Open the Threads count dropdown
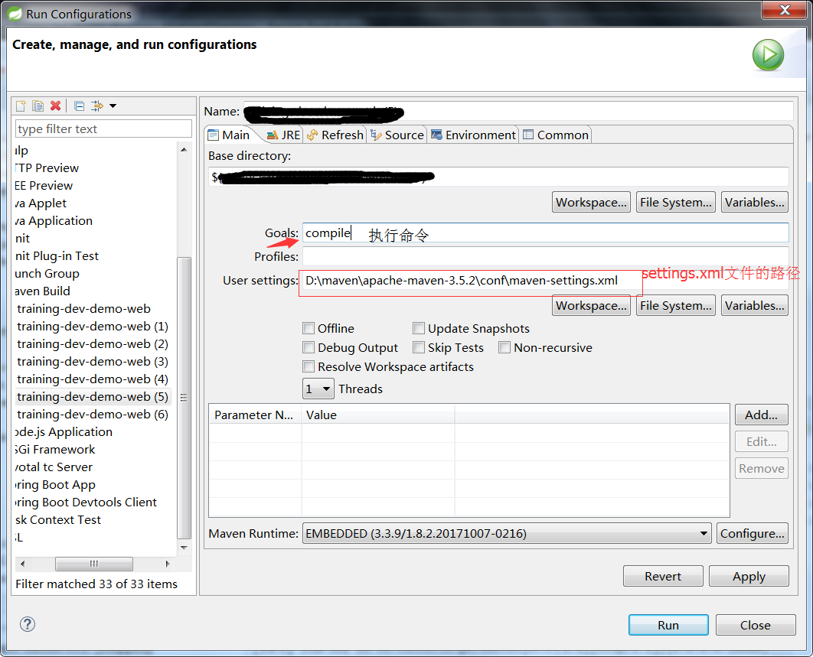The image size is (813, 657). [x=318, y=389]
